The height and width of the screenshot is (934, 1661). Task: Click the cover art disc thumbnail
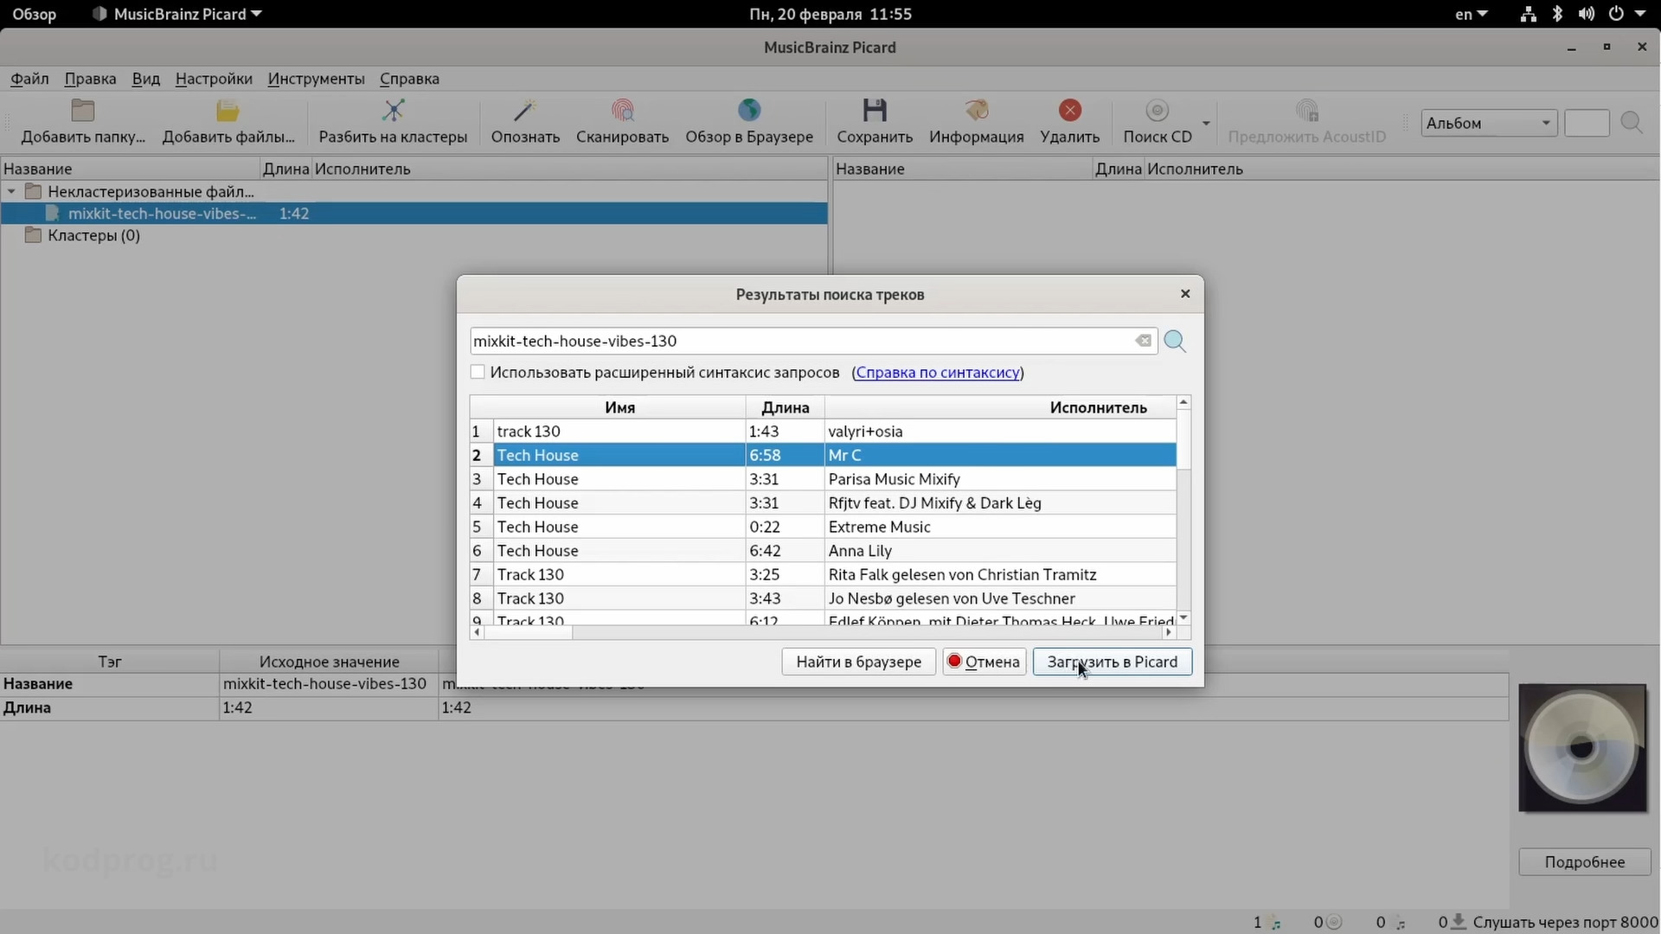pos(1582,748)
